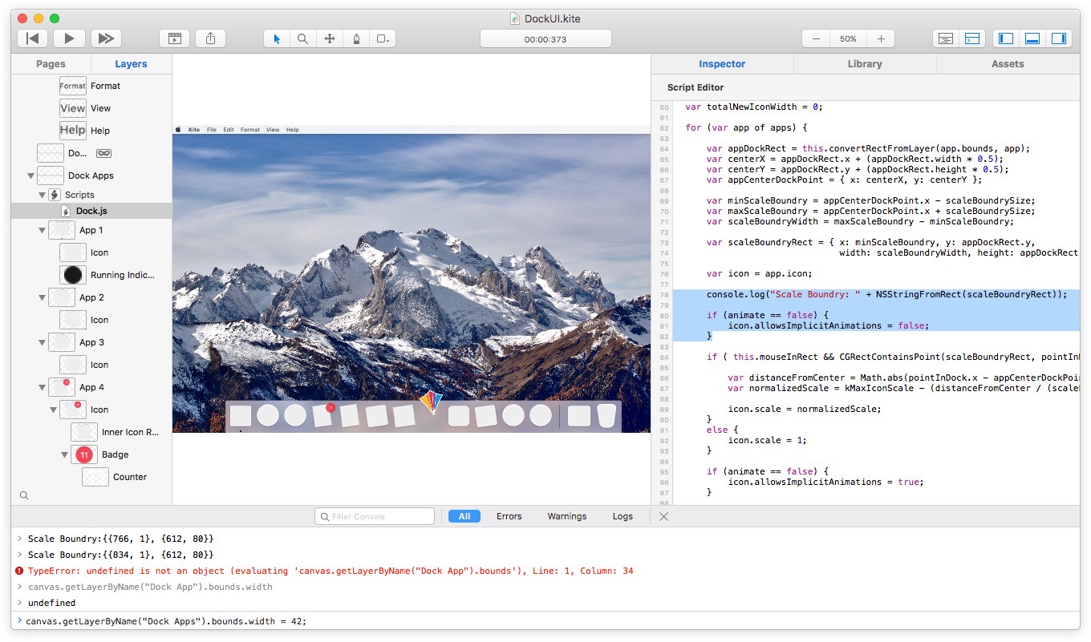This screenshot has height=642, width=1091.
Task: Collapse the App 4 layer
Action: point(43,387)
